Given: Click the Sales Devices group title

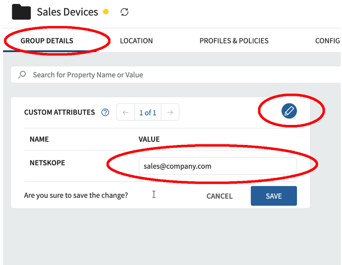Looking at the screenshot, I should click(68, 12).
